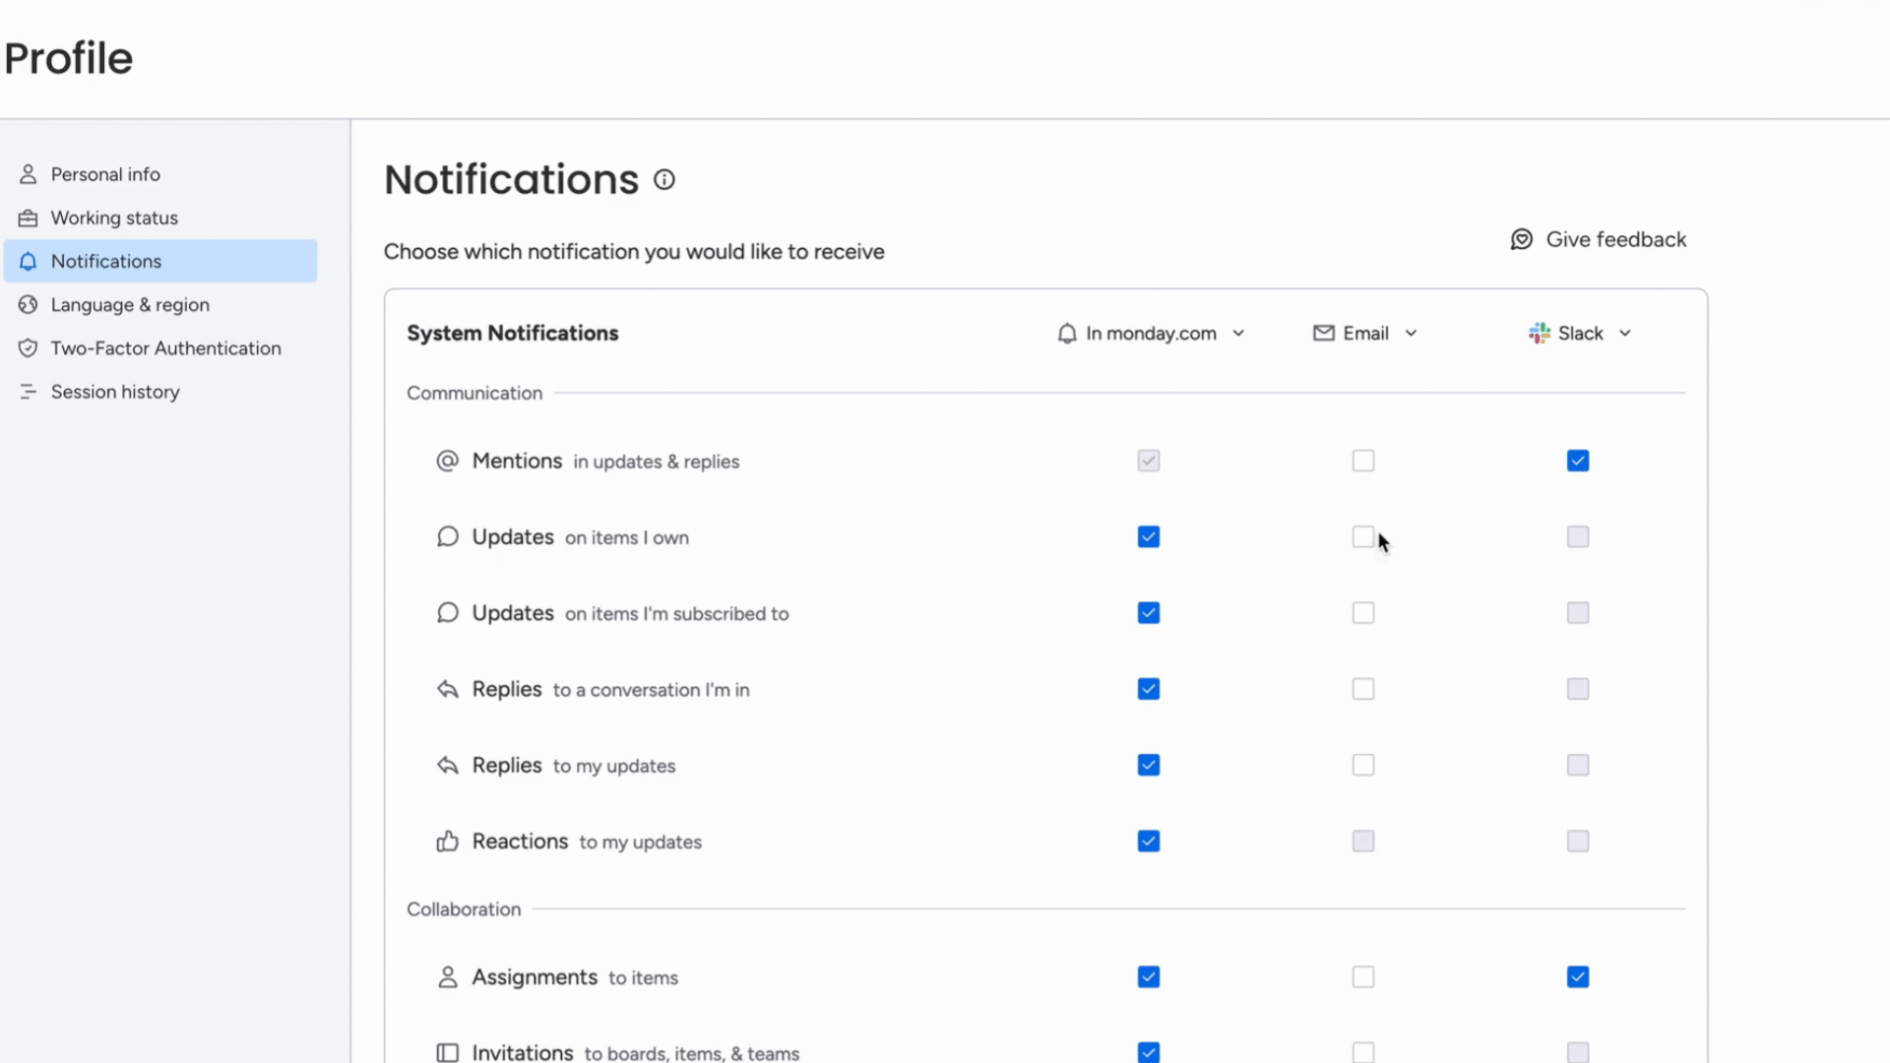Screen dimensions: 1890x1063
Task: Click the Session history list icon
Action: point(28,391)
